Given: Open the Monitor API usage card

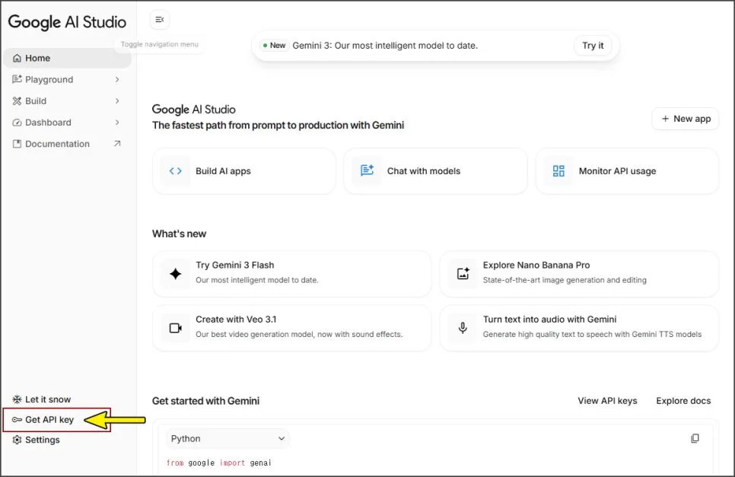Looking at the screenshot, I should (627, 171).
